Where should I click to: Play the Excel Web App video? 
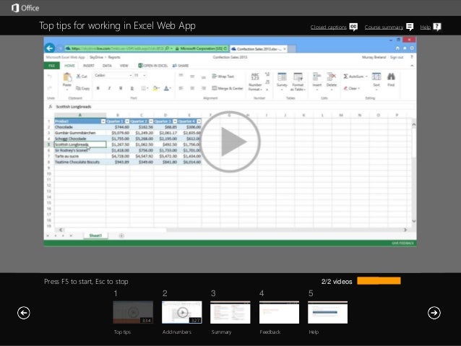231,142
